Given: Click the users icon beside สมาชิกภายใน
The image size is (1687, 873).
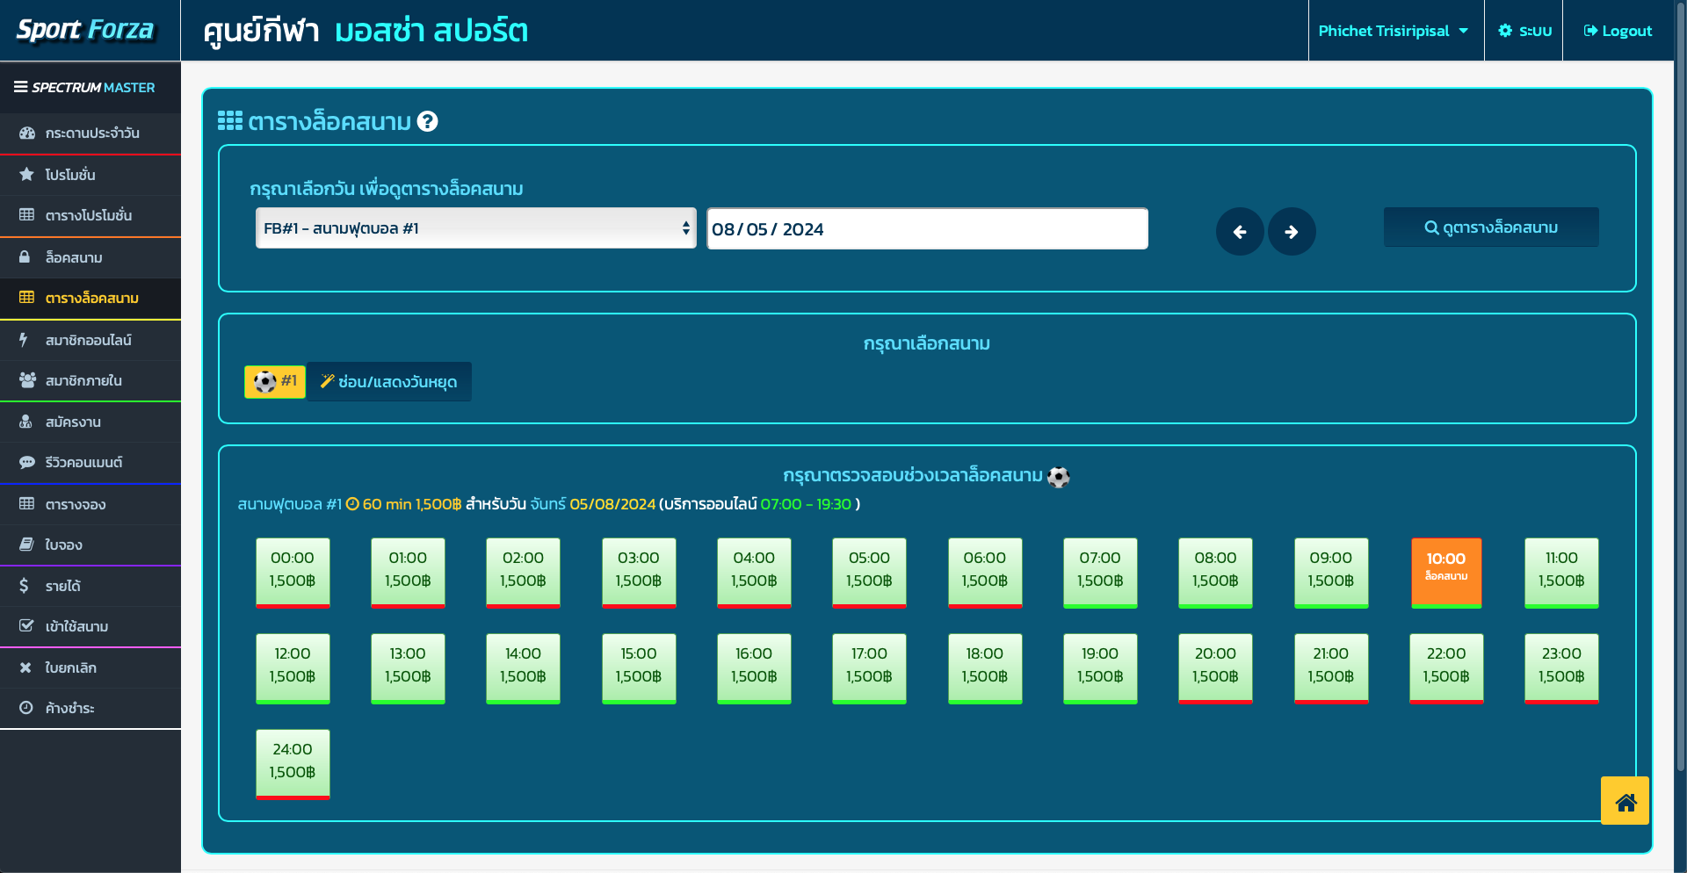Looking at the screenshot, I should 27,380.
